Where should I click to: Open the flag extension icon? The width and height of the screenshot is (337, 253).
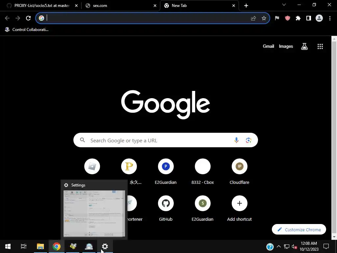(277, 18)
